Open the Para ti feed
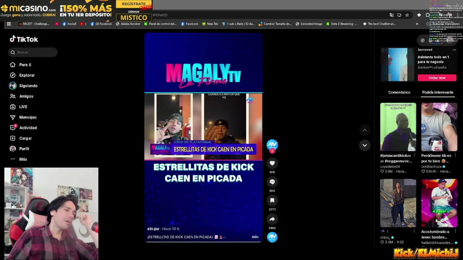 [x=25, y=65]
